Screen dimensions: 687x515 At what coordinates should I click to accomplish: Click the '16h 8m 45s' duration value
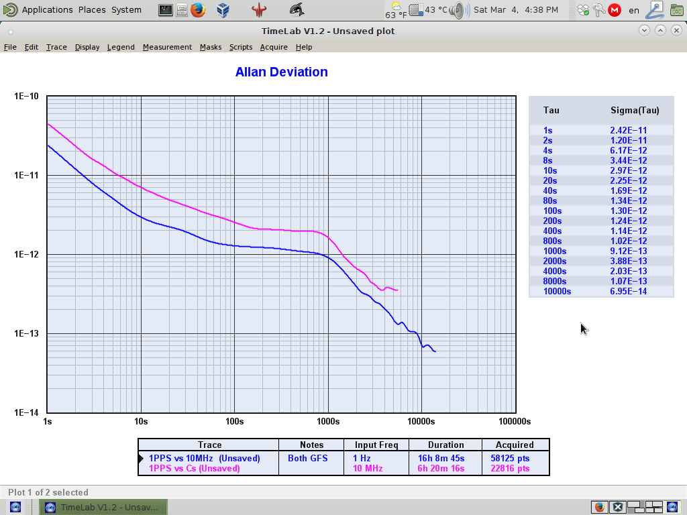441,458
